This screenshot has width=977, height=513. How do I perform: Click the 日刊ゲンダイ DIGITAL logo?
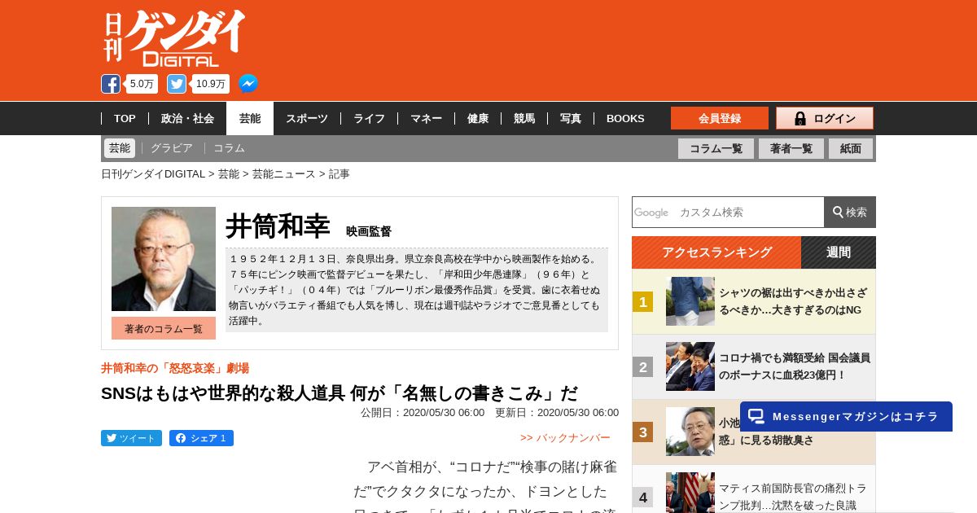pyautogui.click(x=174, y=38)
